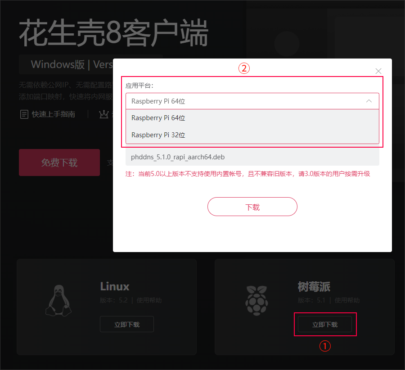The height and width of the screenshot is (370, 405).
Task: Click the Linux penguin icon
Action: click(58, 301)
